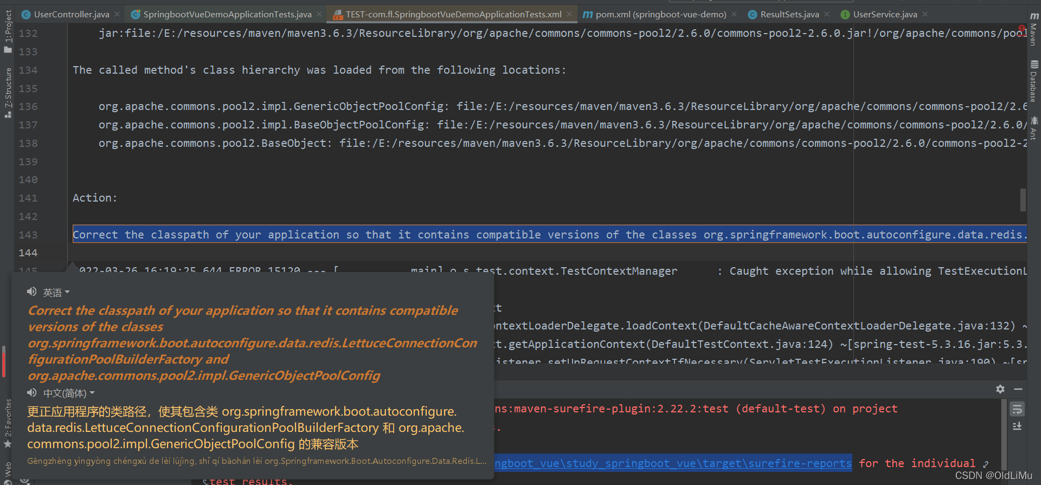Image resolution: width=1041 pixels, height=485 pixels.
Task: Play English pronunciation speaker icon
Action: click(32, 292)
